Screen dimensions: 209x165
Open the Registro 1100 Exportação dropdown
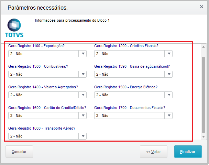pyautogui.click(x=83, y=54)
